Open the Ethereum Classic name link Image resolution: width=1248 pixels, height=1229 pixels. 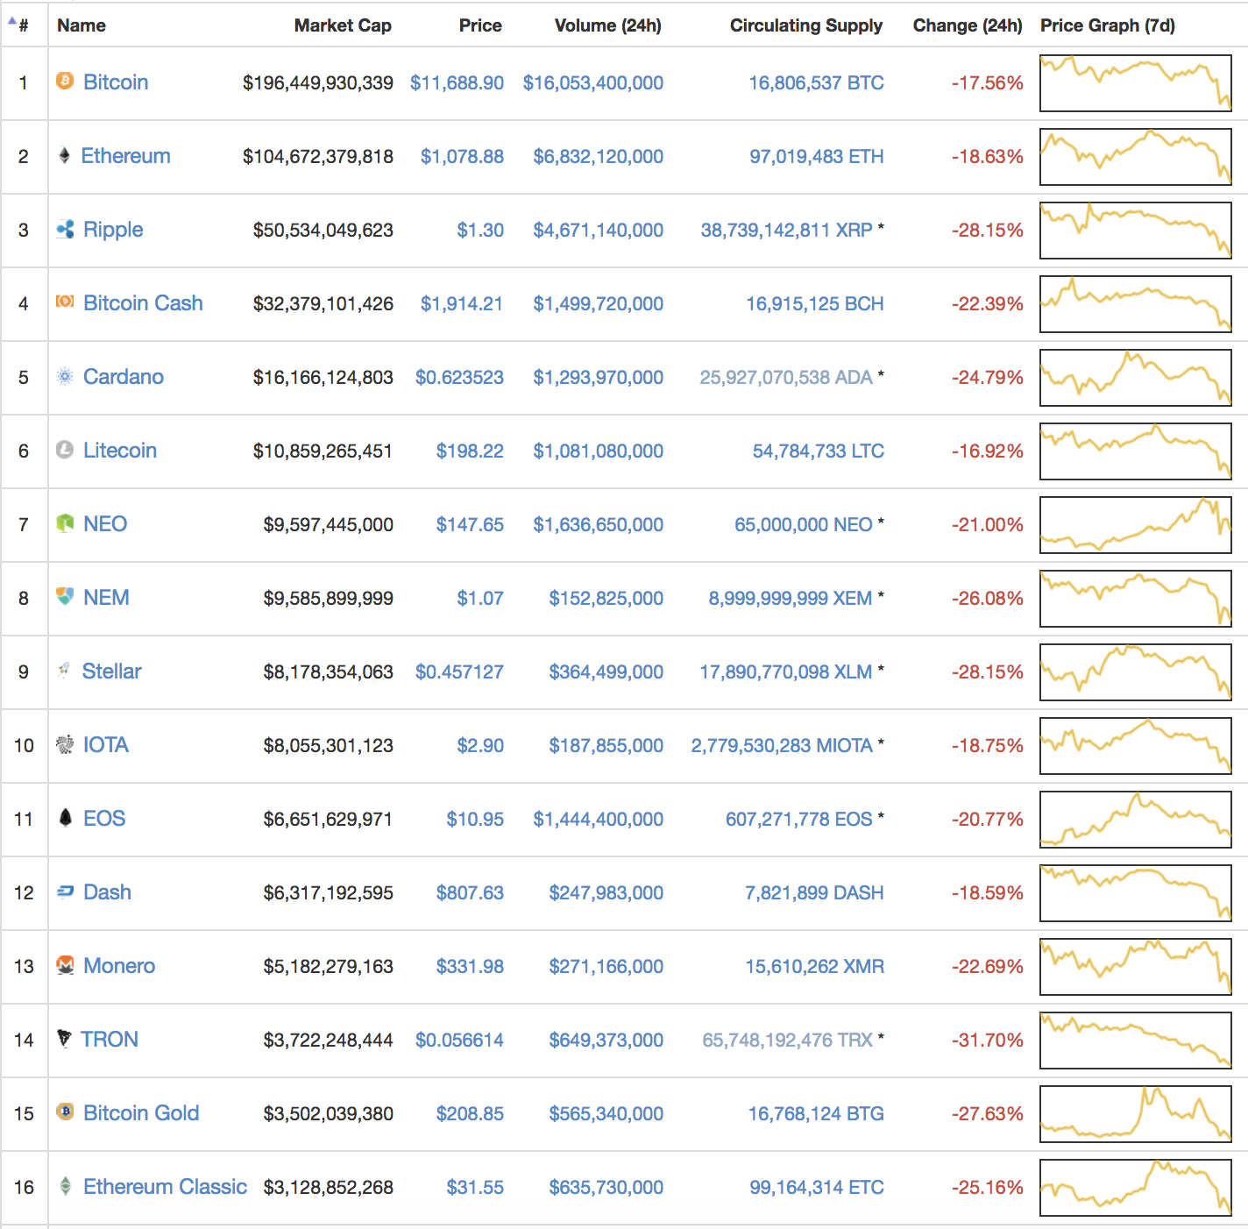pyautogui.click(x=165, y=1186)
